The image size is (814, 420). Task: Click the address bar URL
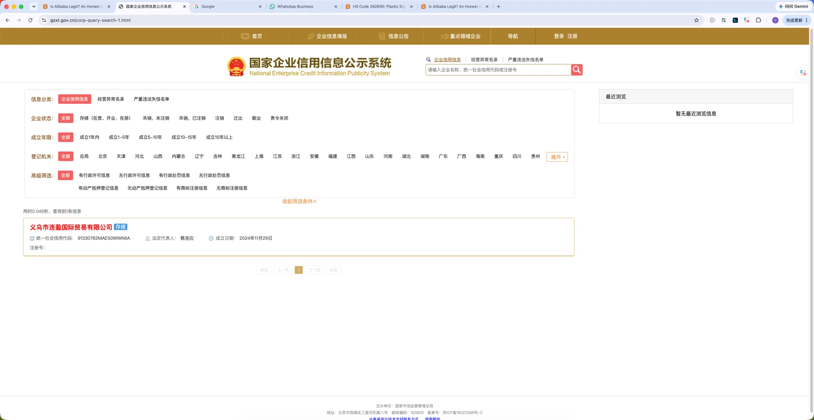coord(91,20)
